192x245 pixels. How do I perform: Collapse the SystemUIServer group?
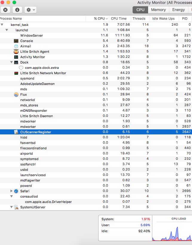click(11, 207)
